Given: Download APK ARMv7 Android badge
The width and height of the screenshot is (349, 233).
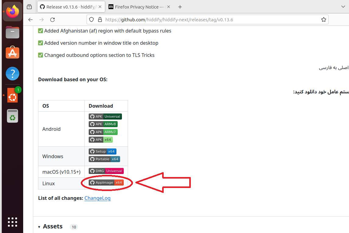Looking at the screenshot, I should pyautogui.click(x=103, y=132).
